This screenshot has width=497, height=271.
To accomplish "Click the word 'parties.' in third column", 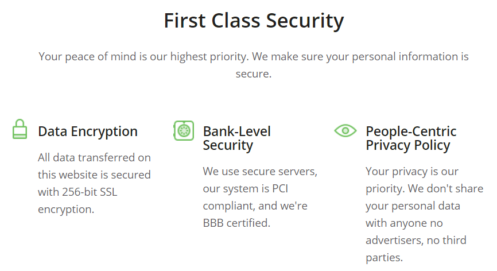I will tap(384, 257).
